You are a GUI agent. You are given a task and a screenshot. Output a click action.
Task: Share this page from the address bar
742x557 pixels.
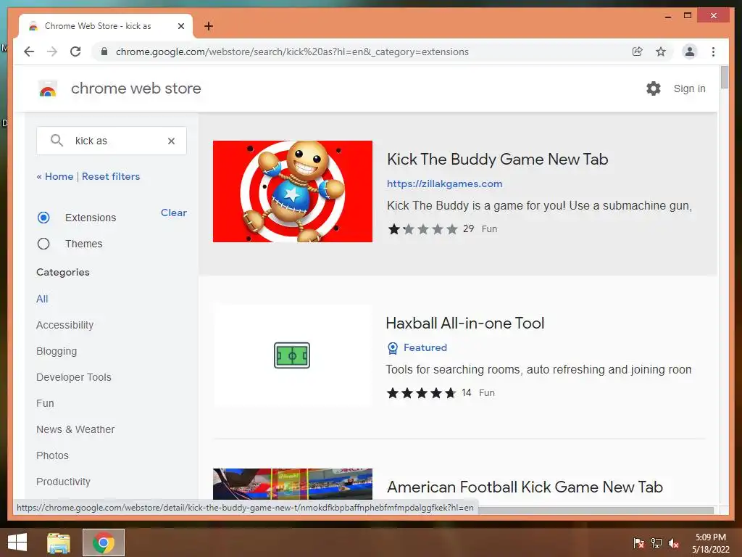pos(638,51)
